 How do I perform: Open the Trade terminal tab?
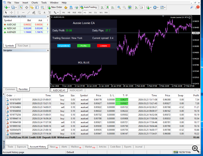(x=10, y=147)
